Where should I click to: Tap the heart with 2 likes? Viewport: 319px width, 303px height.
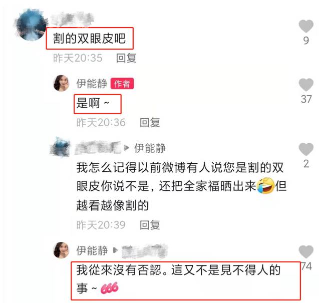306,149
